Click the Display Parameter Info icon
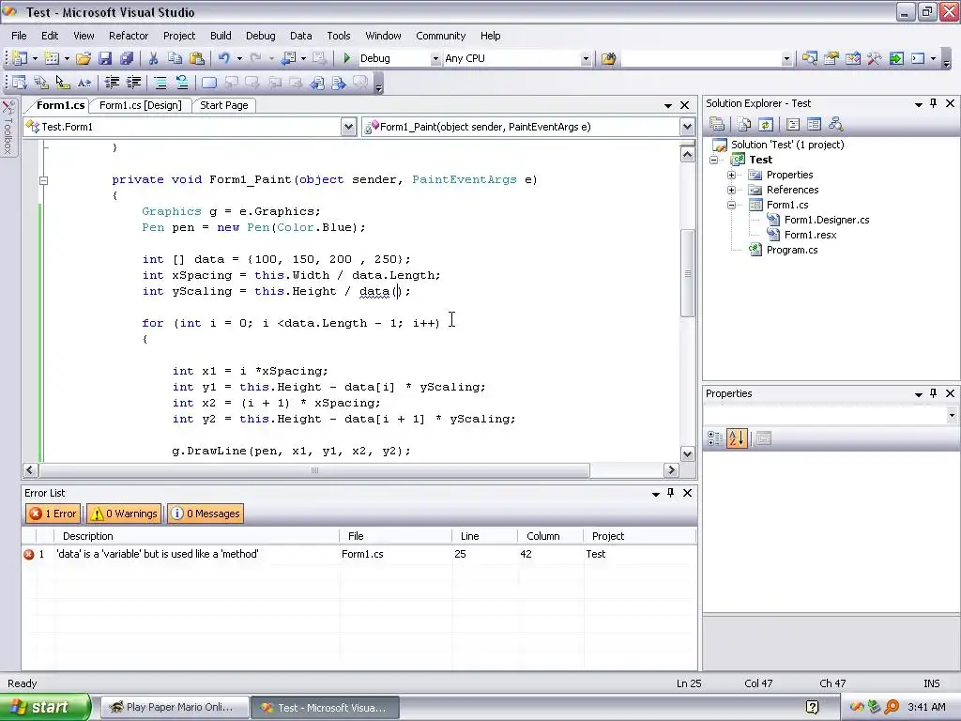This screenshot has height=721, width=961. click(x=41, y=83)
